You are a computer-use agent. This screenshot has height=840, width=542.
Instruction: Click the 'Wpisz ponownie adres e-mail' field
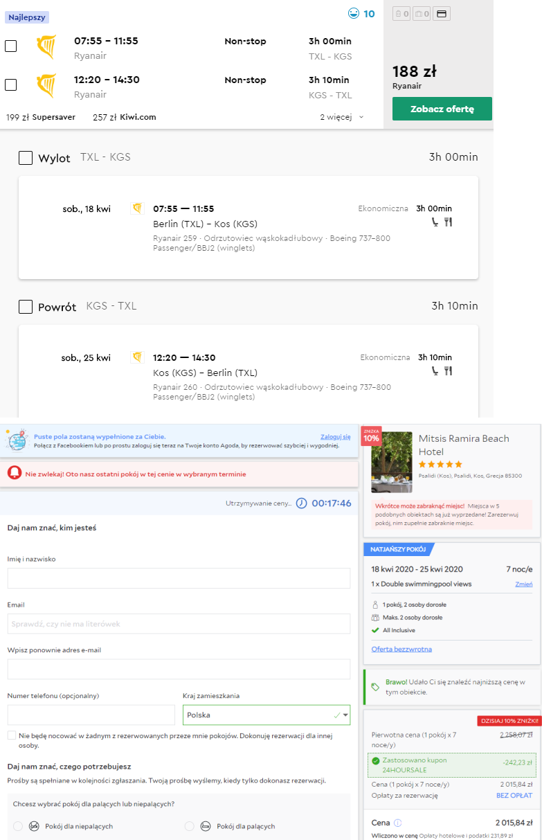179,669
